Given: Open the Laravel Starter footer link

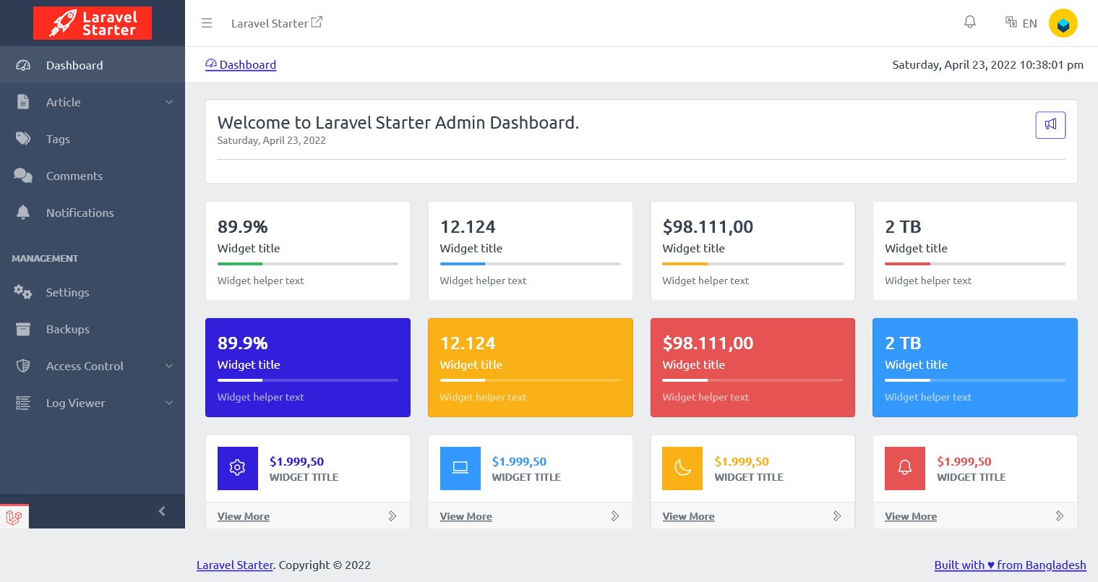Looking at the screenshot, I should coord(235,565).
